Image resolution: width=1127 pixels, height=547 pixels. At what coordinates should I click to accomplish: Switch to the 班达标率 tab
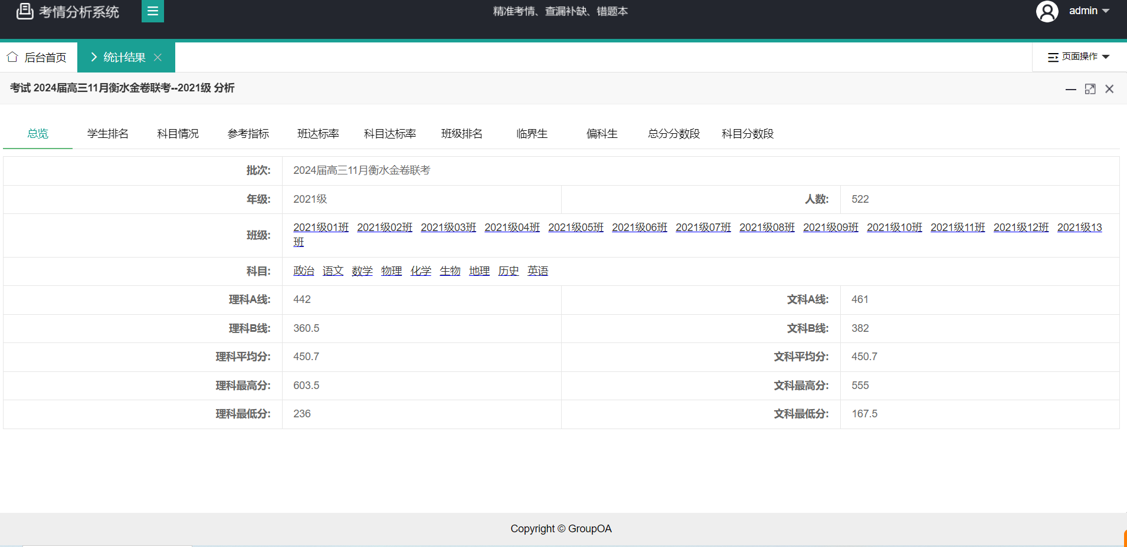(x=318, y=134)
